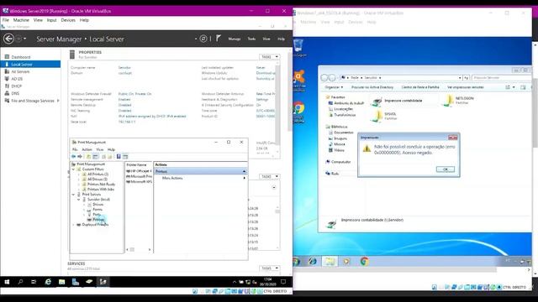Open the Manage menu in Server Manager
Image resolution: width=538 pixels, height=302 pixels.
tap(235, 39)
